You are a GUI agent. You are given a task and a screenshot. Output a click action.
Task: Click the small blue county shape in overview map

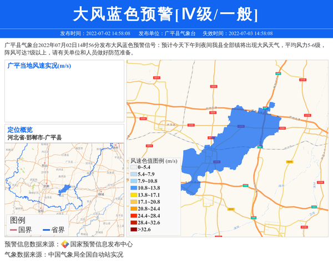point(64,190)
